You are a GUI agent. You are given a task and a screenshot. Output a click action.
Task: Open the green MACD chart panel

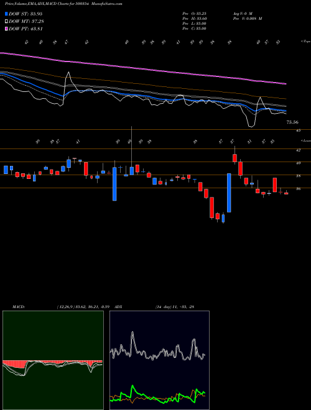53,360
